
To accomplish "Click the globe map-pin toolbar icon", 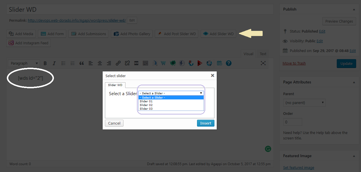I will [191, 63].
